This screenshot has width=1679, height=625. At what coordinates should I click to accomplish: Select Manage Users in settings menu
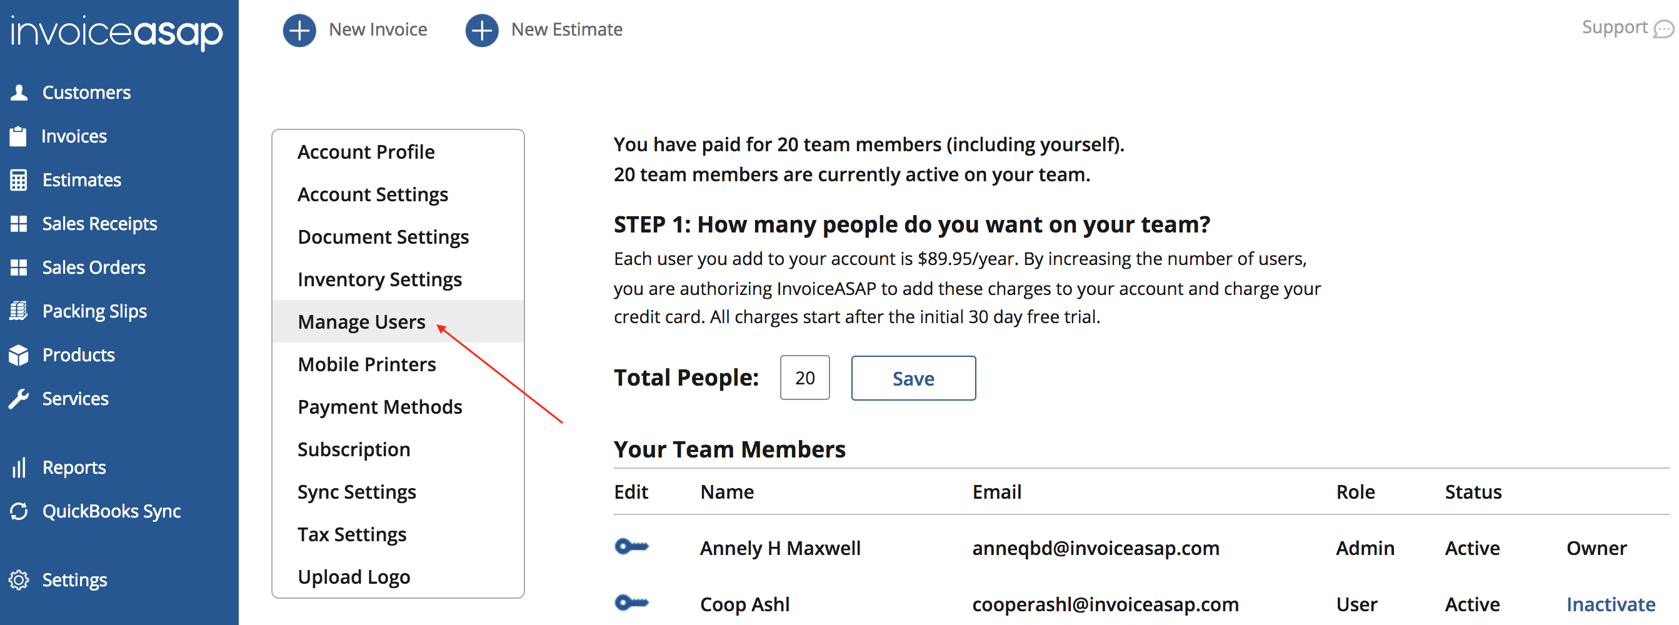(361, 322)
